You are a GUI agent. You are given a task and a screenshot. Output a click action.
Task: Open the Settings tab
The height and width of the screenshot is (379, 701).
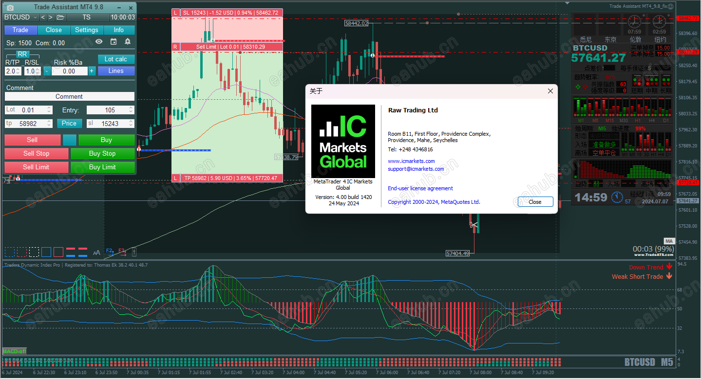(x=87, y=30)
